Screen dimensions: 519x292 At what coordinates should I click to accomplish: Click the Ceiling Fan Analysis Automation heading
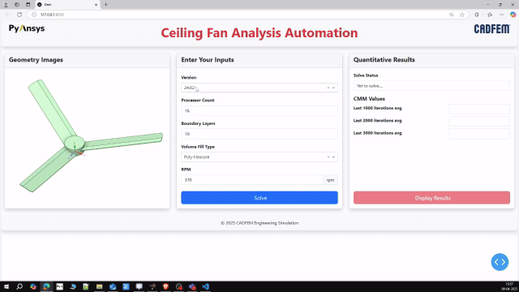pos(259,32)
